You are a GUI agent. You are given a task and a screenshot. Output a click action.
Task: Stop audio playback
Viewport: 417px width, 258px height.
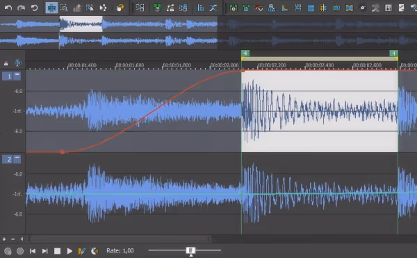(57, 251)
